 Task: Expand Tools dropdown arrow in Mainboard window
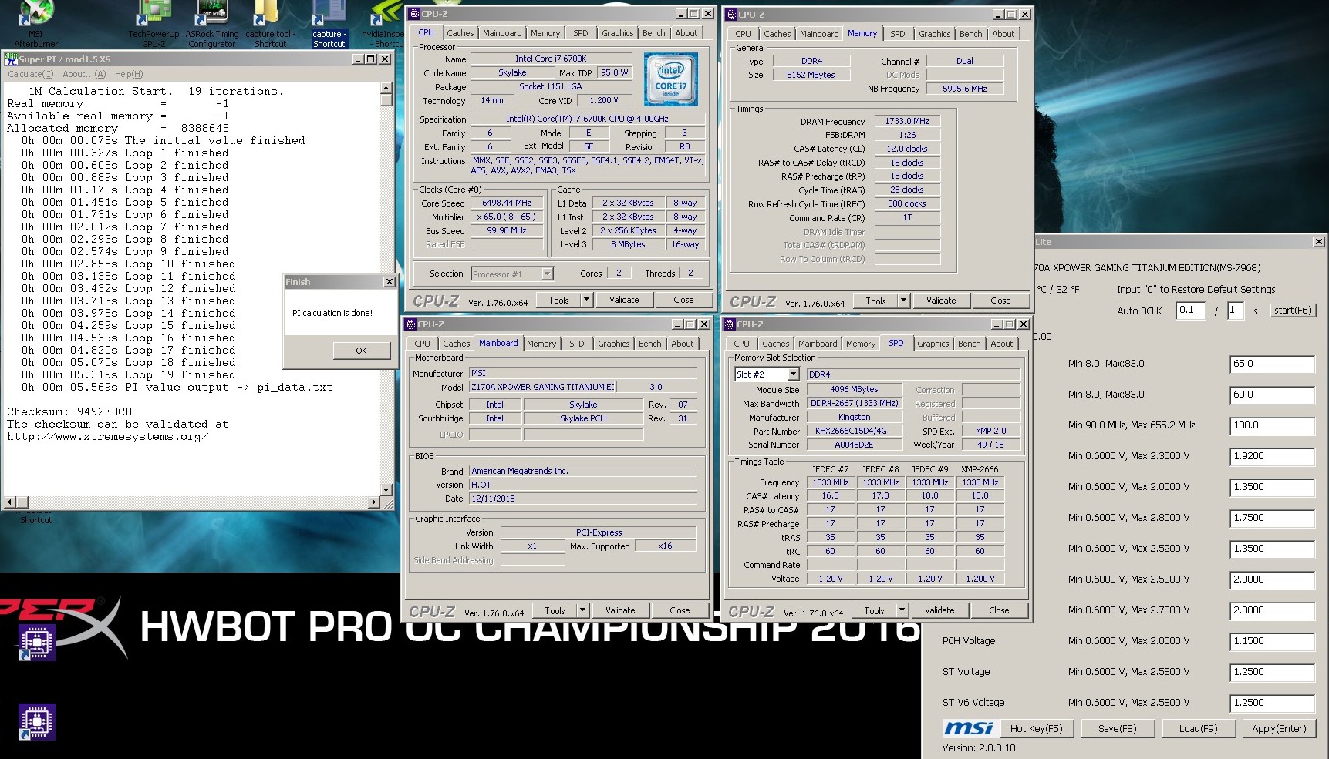pyautogui.click(x=582, y=610)
